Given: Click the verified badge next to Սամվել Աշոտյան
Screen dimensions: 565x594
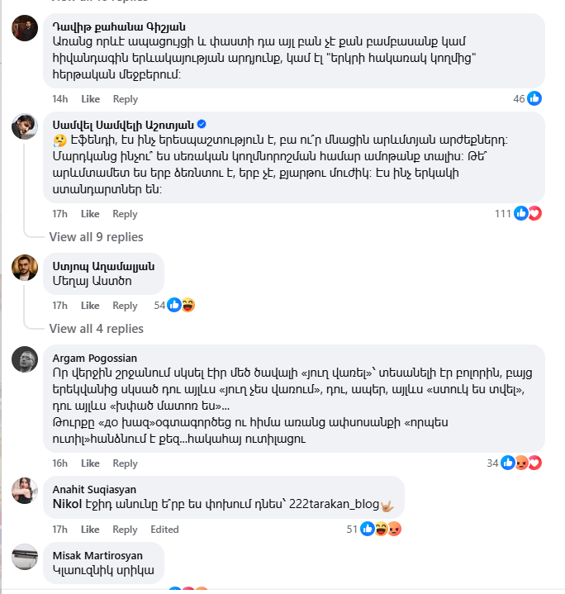Looking at the screenshot, I should [x=202, y=125].
